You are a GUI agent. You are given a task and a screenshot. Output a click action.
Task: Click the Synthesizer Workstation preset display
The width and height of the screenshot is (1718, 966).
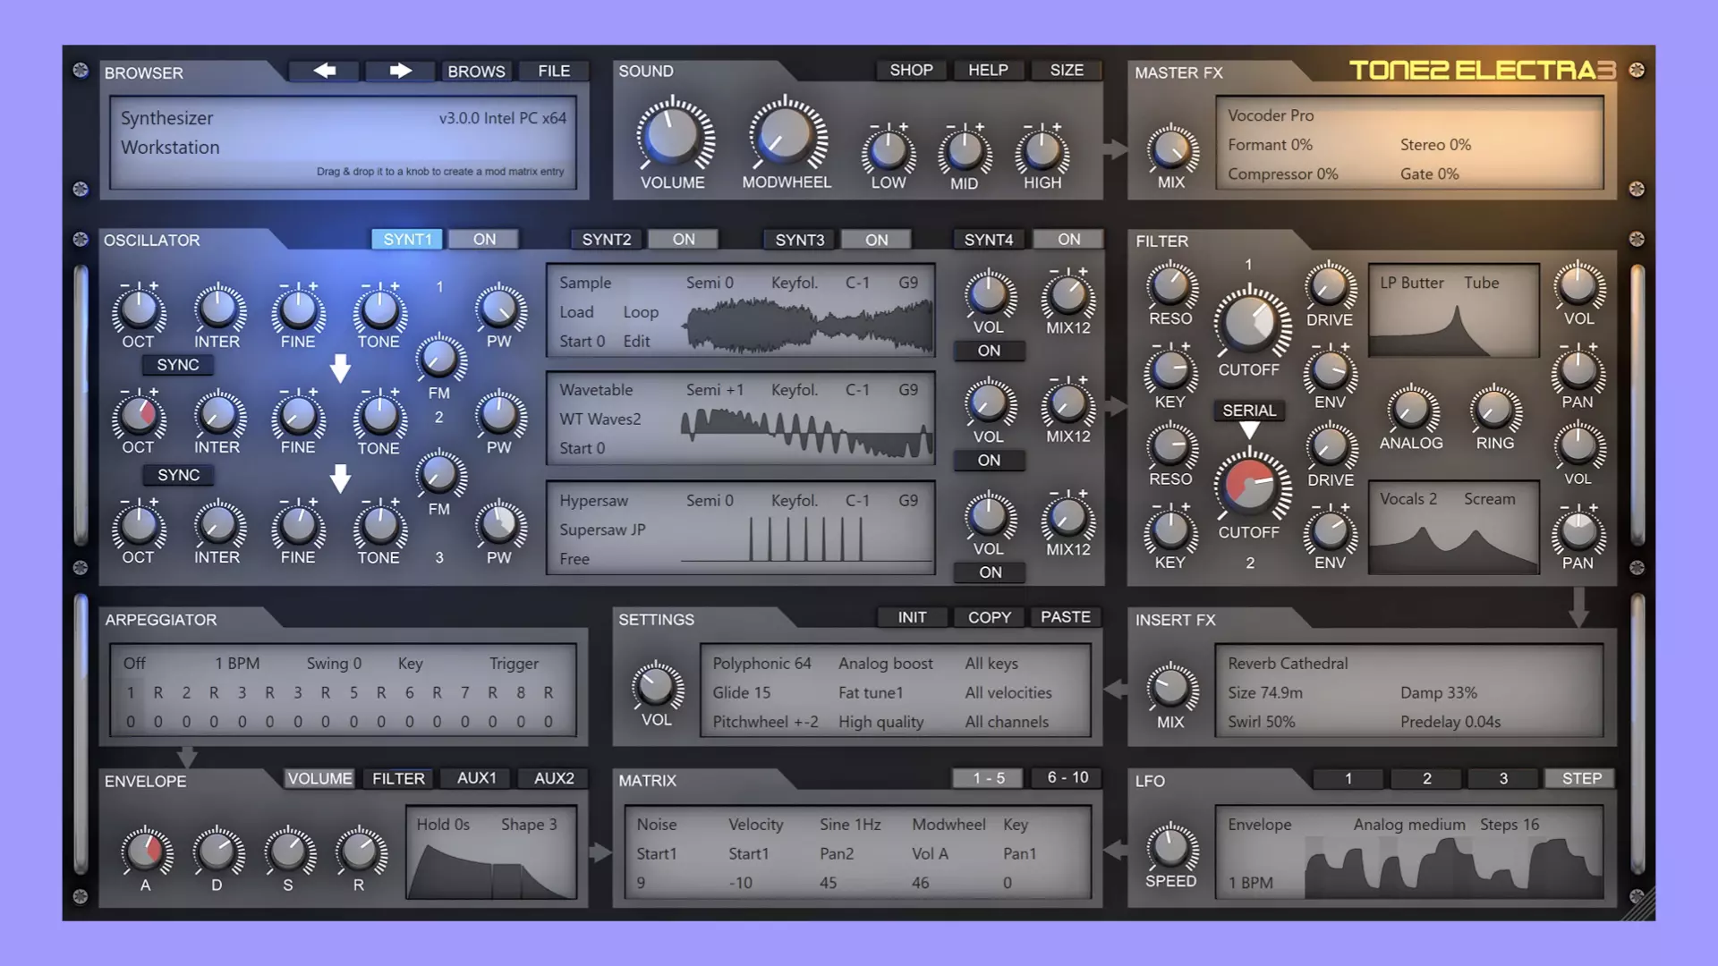coord(344,143)
